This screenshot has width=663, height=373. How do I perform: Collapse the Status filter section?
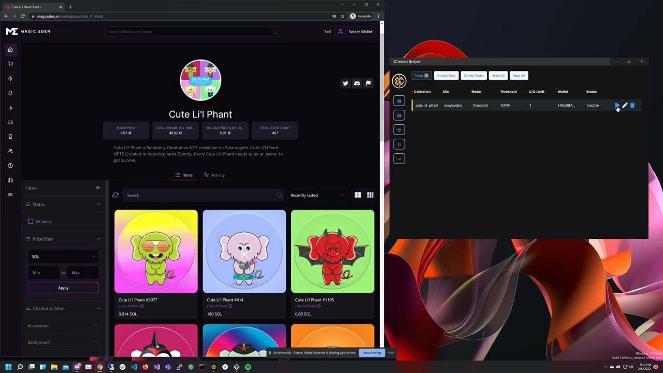[x=98, y=204]
